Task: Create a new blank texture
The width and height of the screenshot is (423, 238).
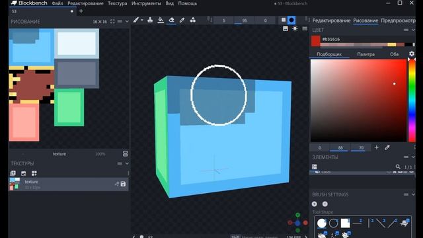Action: tap(13, 173)
